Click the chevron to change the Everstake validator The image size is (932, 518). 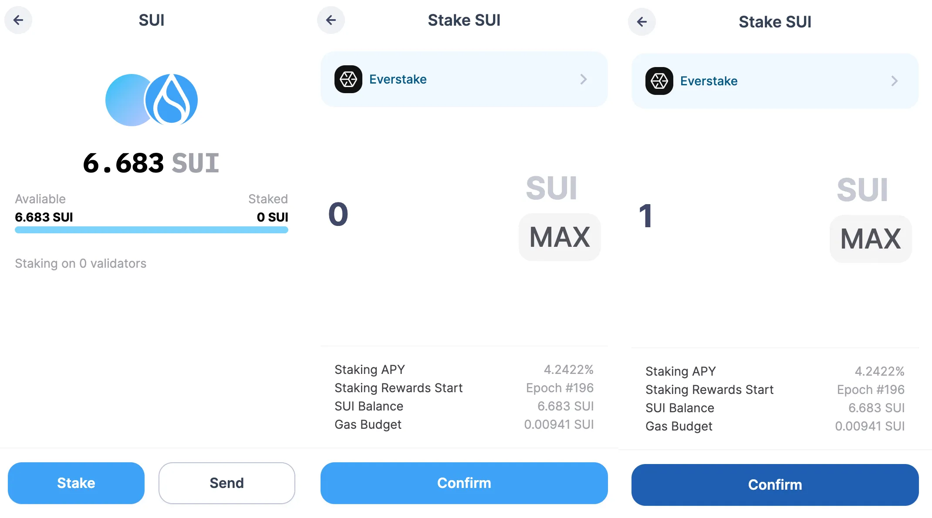click(x=584, y=79)
